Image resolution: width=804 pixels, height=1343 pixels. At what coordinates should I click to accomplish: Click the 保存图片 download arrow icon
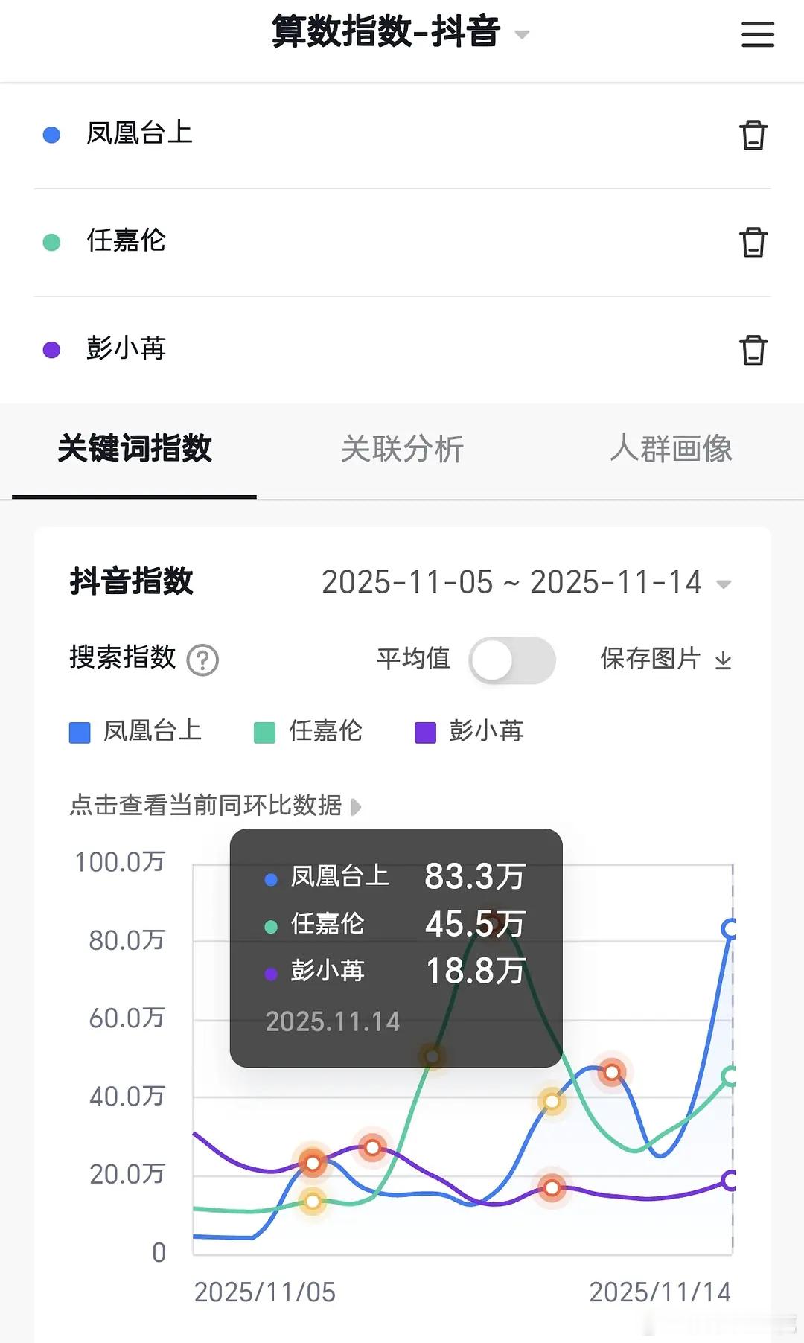tap(723, 660)
